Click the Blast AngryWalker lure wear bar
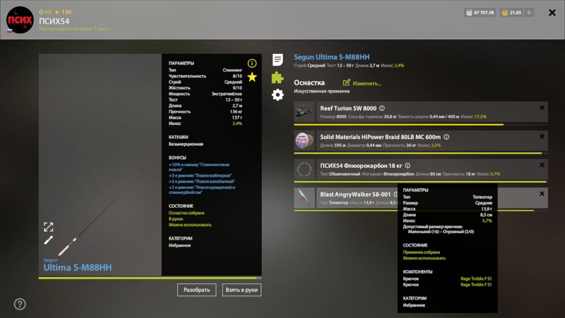The width and height of the screenshot is (565, 318). (x=421, y=211)
